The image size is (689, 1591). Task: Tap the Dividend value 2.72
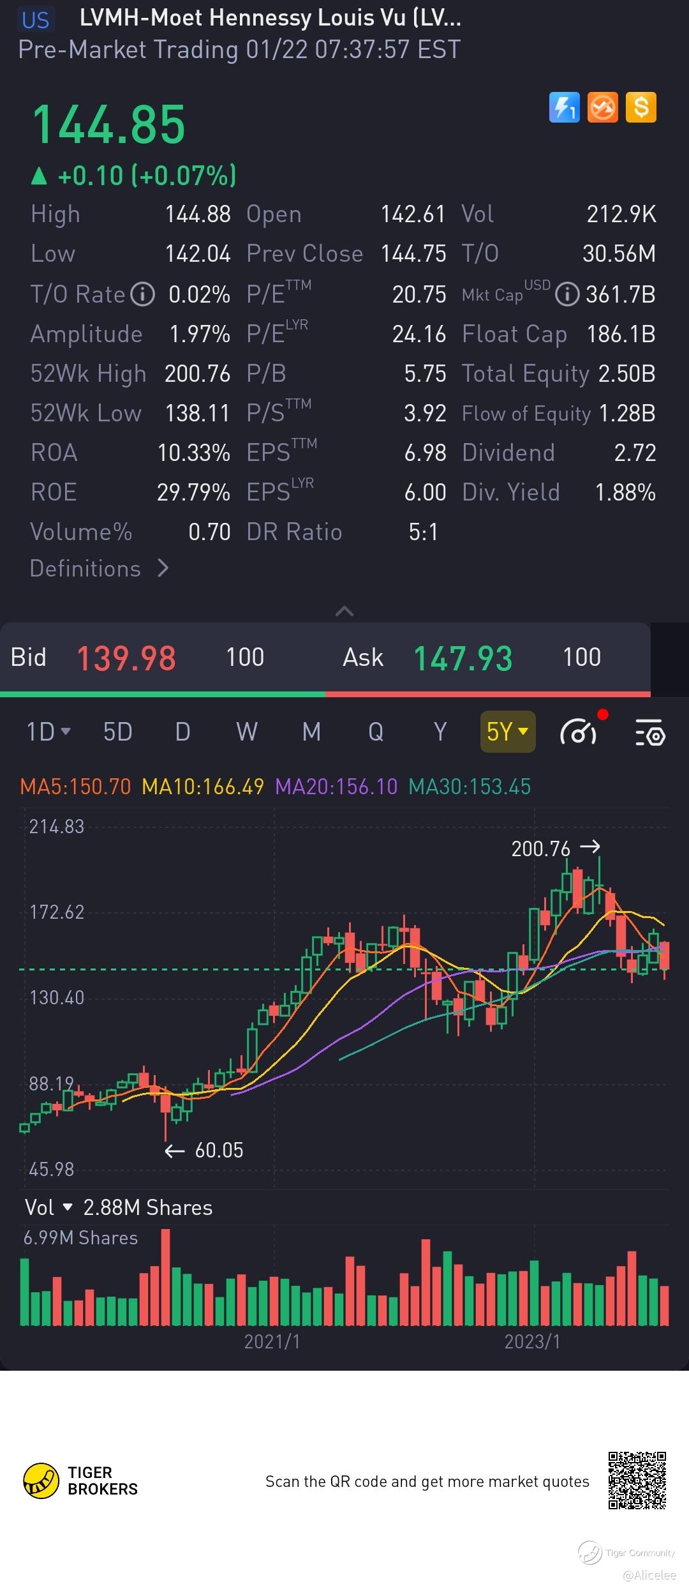[x=635, y=453]
